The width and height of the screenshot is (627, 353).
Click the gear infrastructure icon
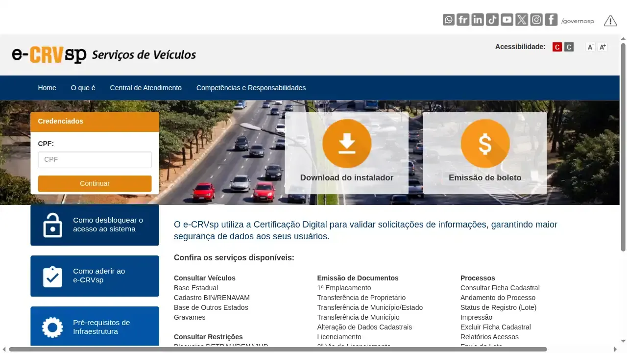point(52,327)
